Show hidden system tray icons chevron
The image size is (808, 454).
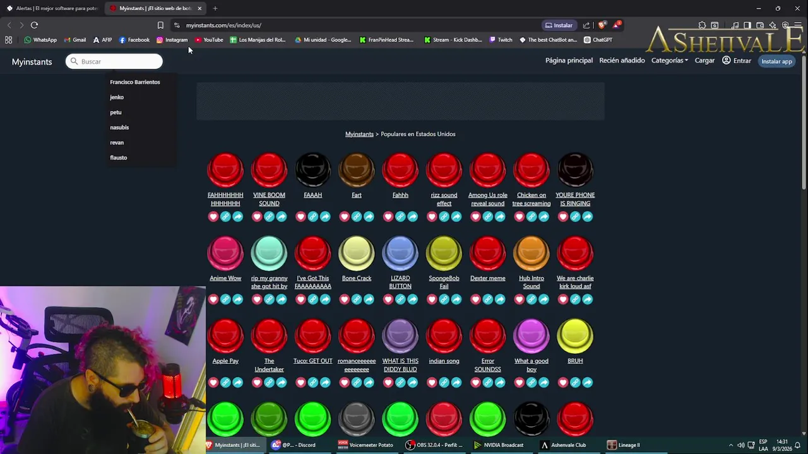pos(731,445)
